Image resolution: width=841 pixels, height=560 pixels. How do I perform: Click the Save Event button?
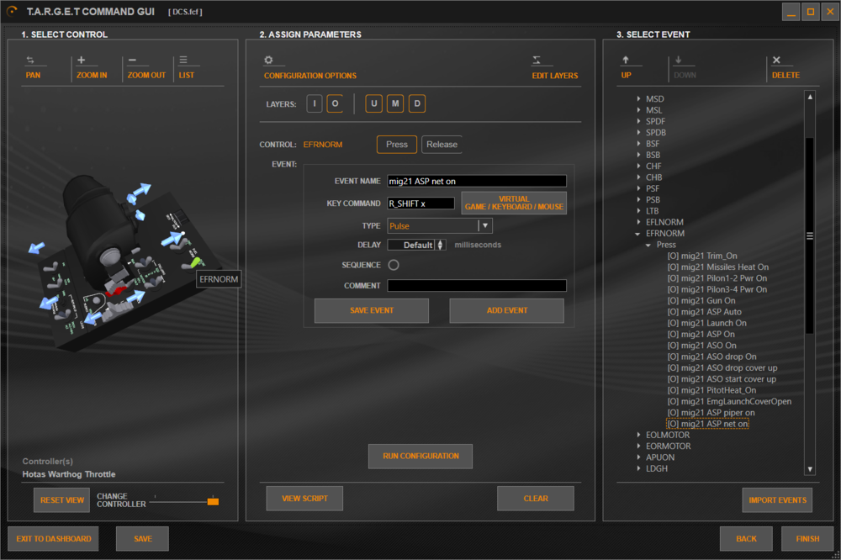(x=372, y=310)
